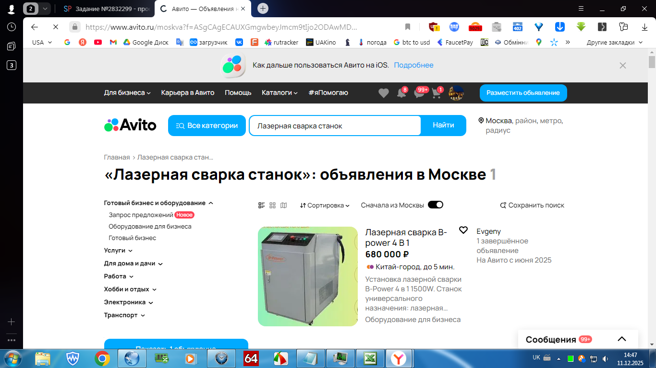
Task: Click the Найти search button
Action: pos(443,126)
